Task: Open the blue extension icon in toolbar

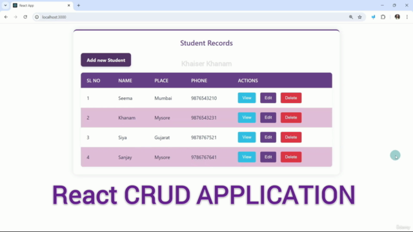Action: point(373,17)
